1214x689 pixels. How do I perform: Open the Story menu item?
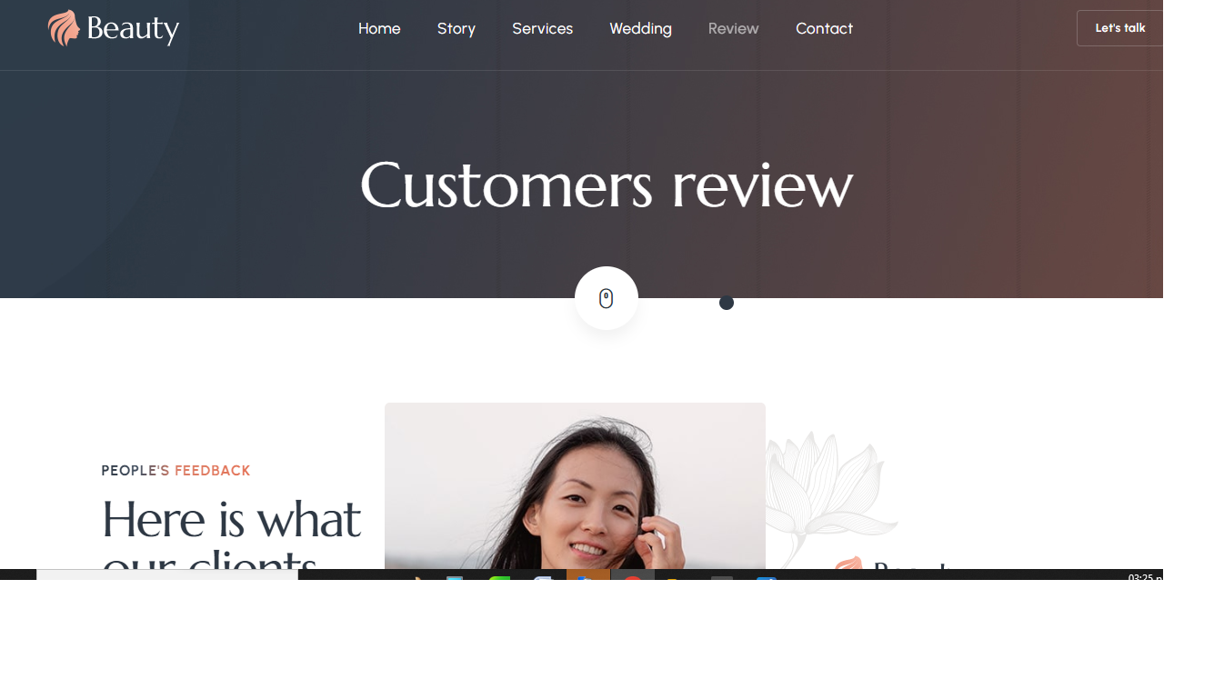457,28
